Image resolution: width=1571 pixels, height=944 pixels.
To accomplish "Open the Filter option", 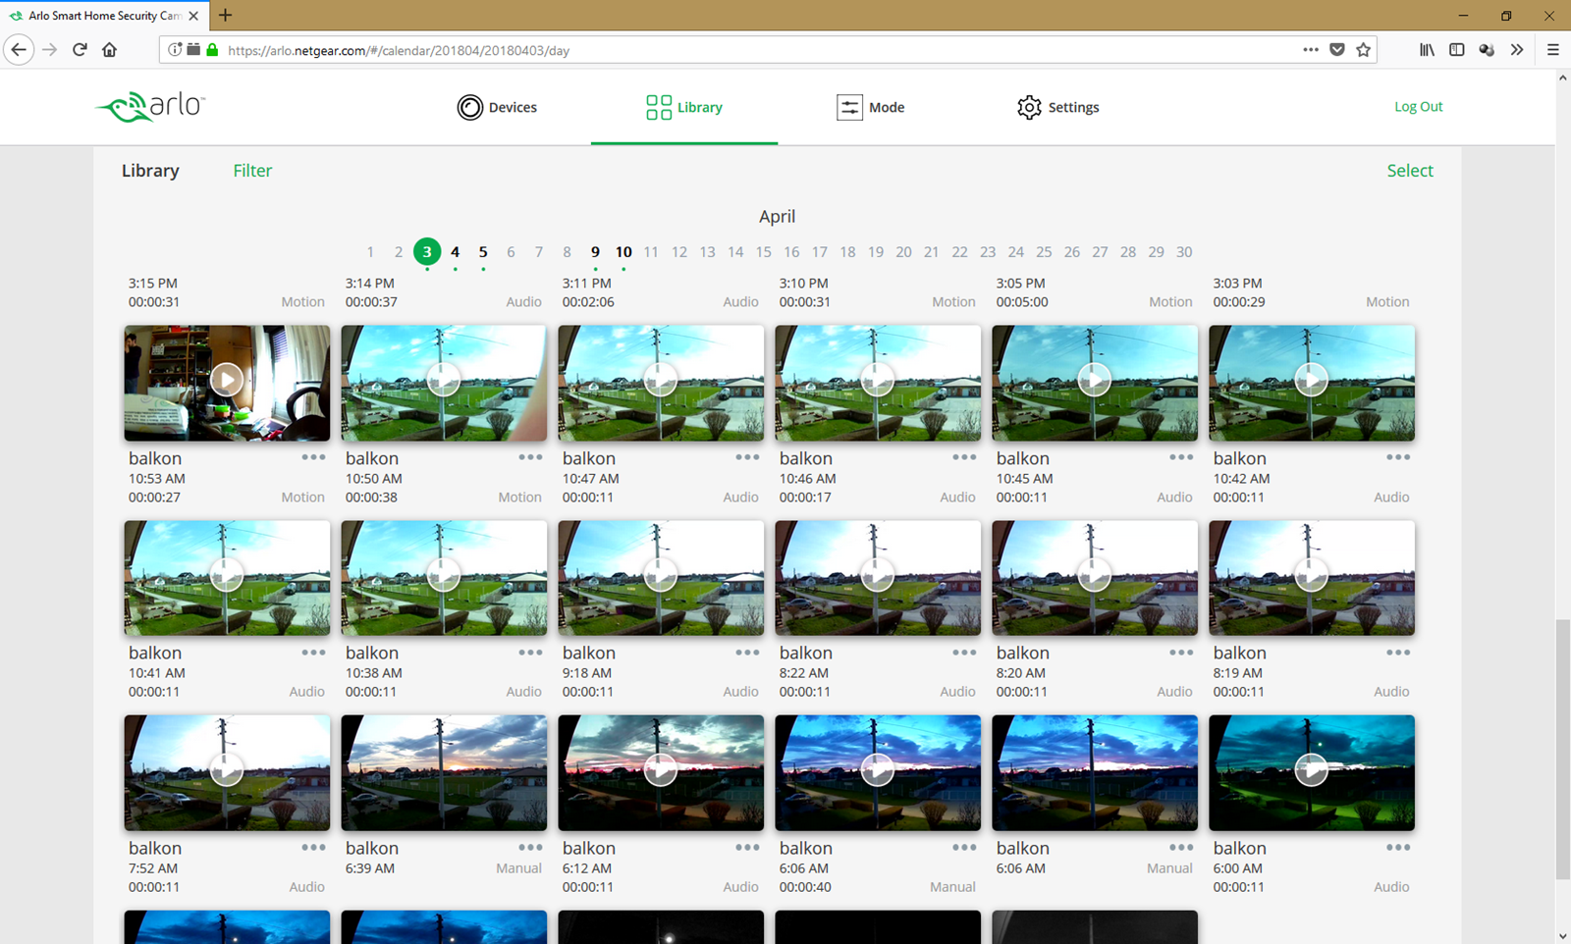I will [x=252, y=171].
